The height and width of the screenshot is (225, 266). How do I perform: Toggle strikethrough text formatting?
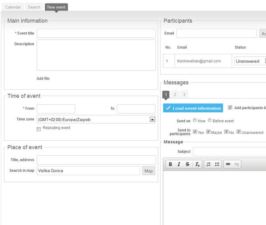pos(188,164)
